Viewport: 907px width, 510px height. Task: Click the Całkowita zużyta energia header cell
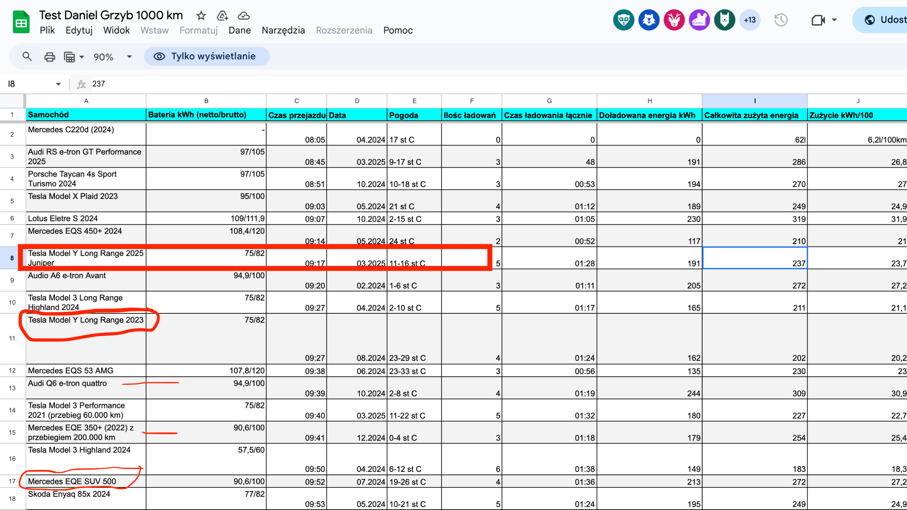(755, 115)
